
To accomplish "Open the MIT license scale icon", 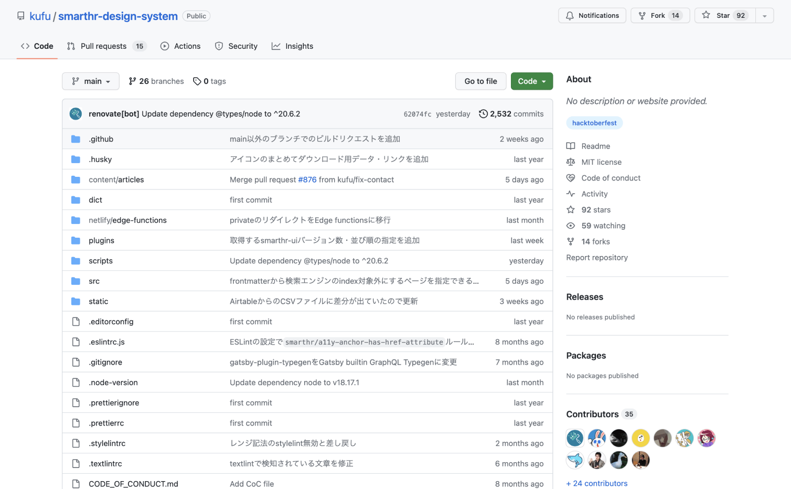I will (x=571, y=162).
